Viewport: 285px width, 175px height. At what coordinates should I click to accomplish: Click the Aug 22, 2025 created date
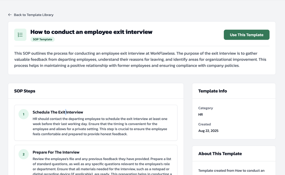[x=208, y=131]
